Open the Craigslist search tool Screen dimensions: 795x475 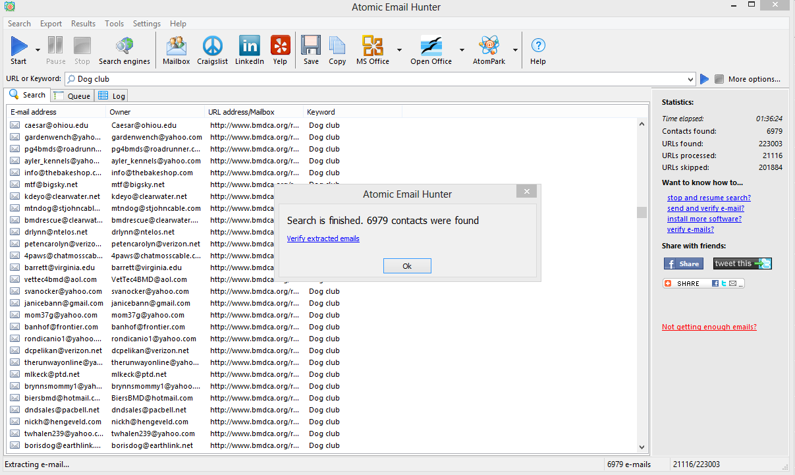pos(213,50)
